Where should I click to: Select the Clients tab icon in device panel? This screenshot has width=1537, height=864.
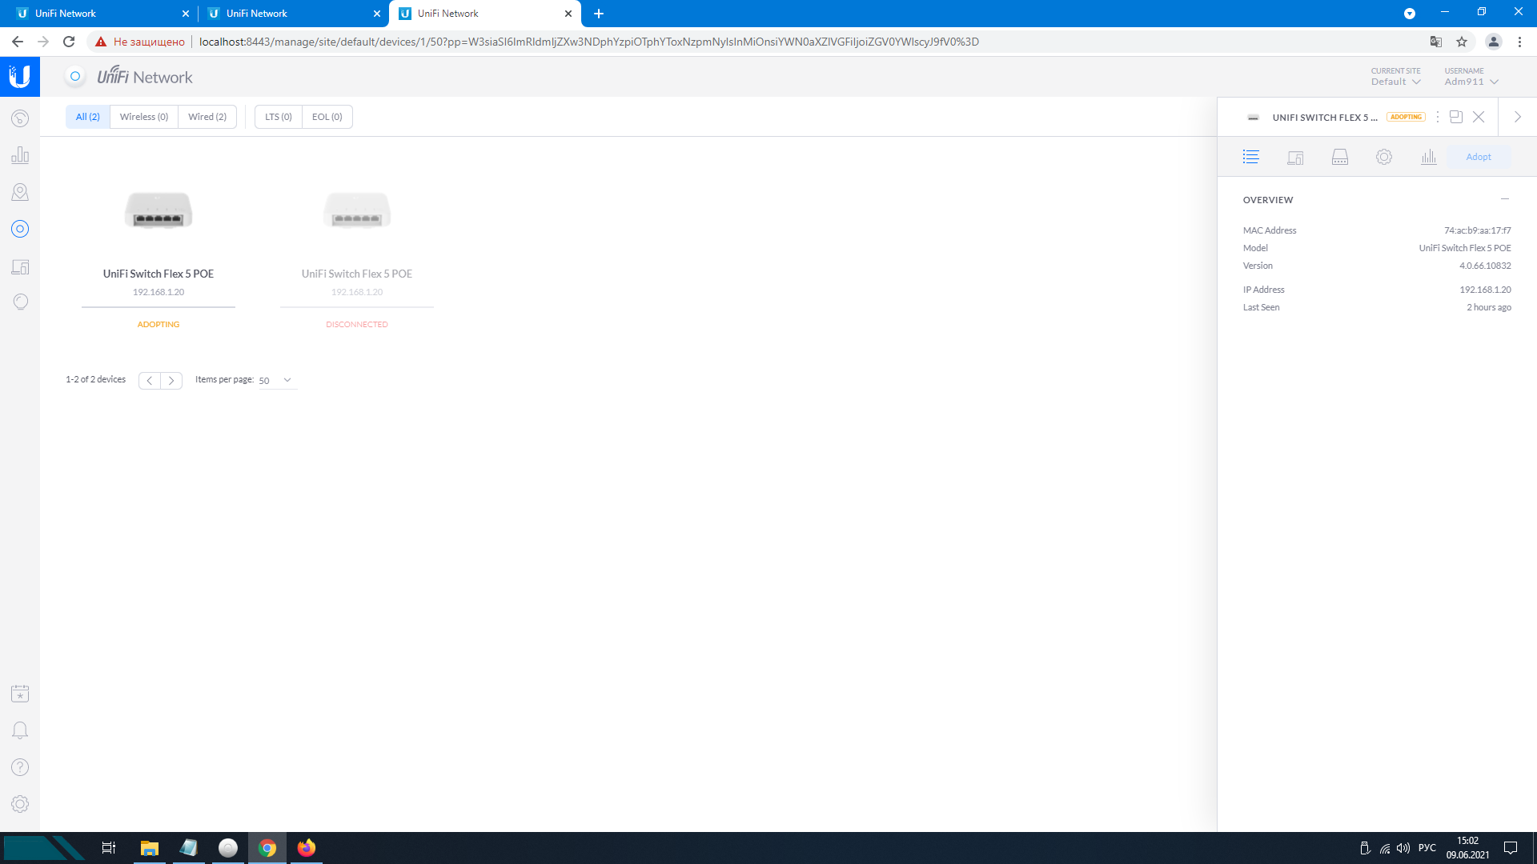point(1295,157)
